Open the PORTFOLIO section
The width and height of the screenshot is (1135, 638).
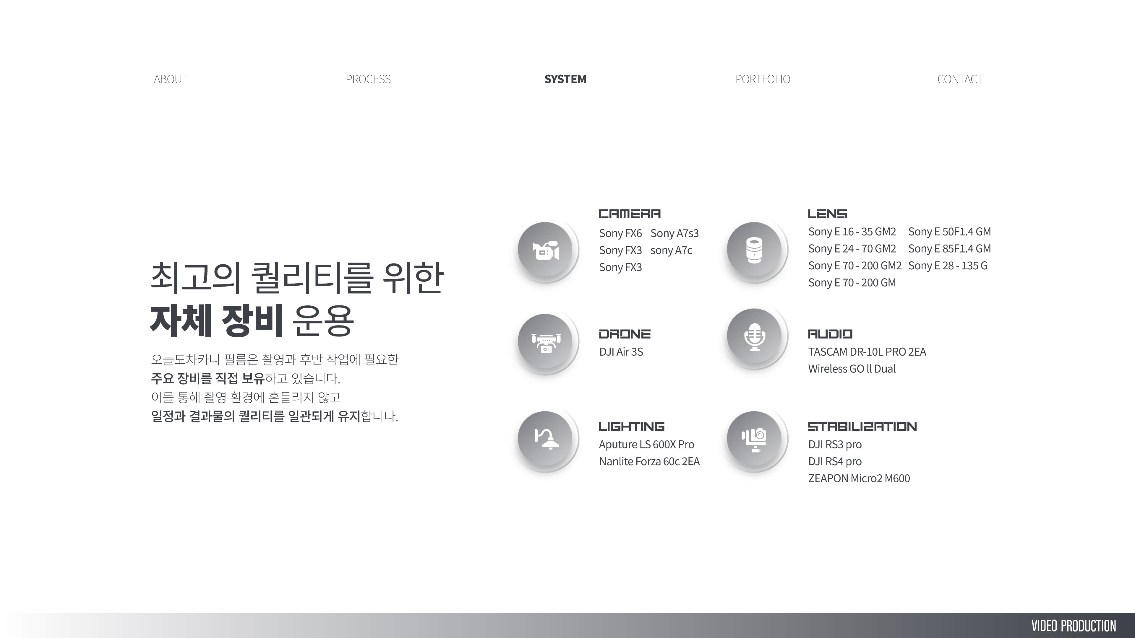click(763, 79)
